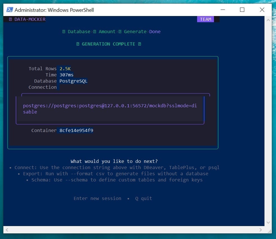Click the 'Q quit' hint
The height and width of the screenshot is (239, 276).
(x=144, y=198)
